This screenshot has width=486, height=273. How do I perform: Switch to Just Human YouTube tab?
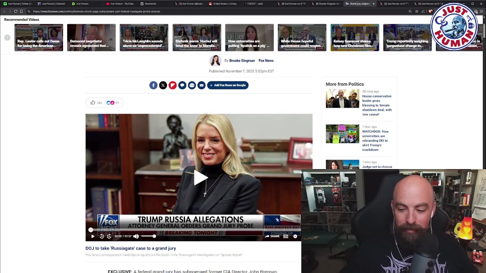pos(120,4)
